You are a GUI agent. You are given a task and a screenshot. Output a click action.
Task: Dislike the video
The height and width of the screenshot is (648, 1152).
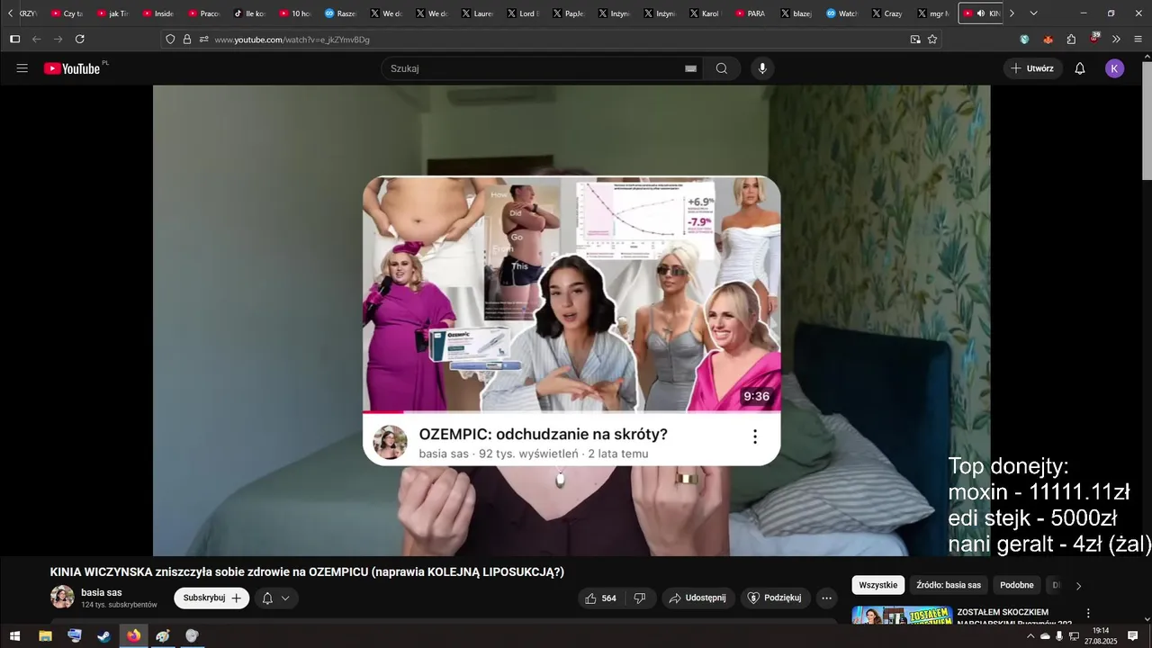640,598
